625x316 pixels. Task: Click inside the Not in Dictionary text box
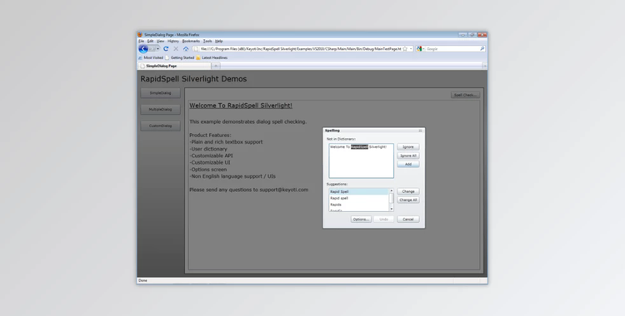pos(361,160)
